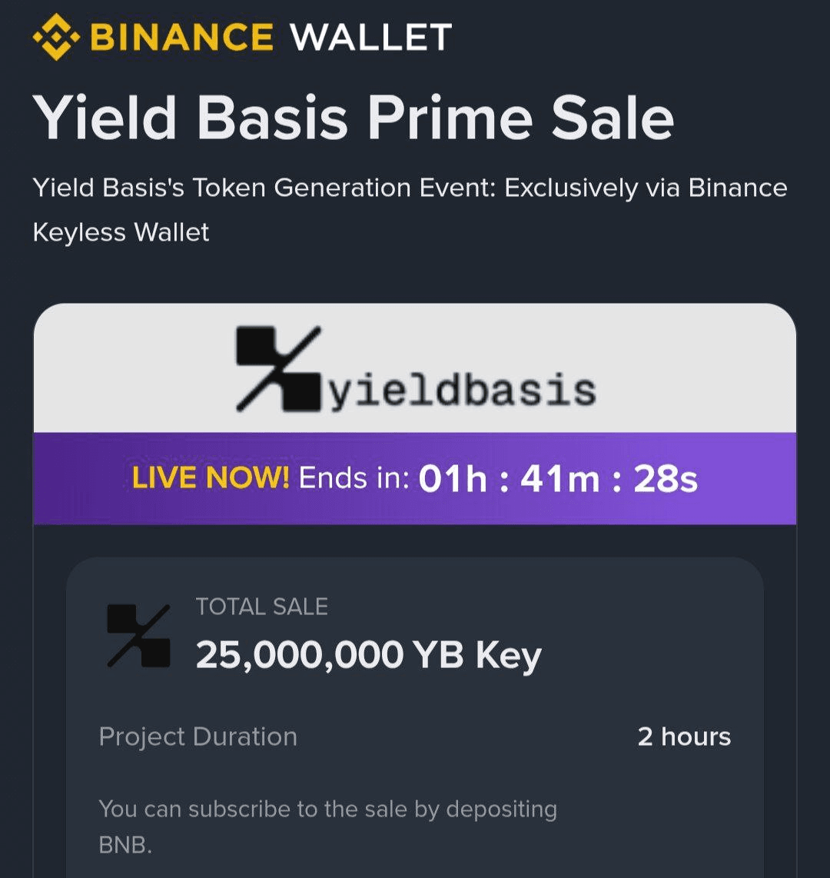Select the 25,000,000 YB Key amount
Screen dimensions: 830x878
[x=369, y=655]
